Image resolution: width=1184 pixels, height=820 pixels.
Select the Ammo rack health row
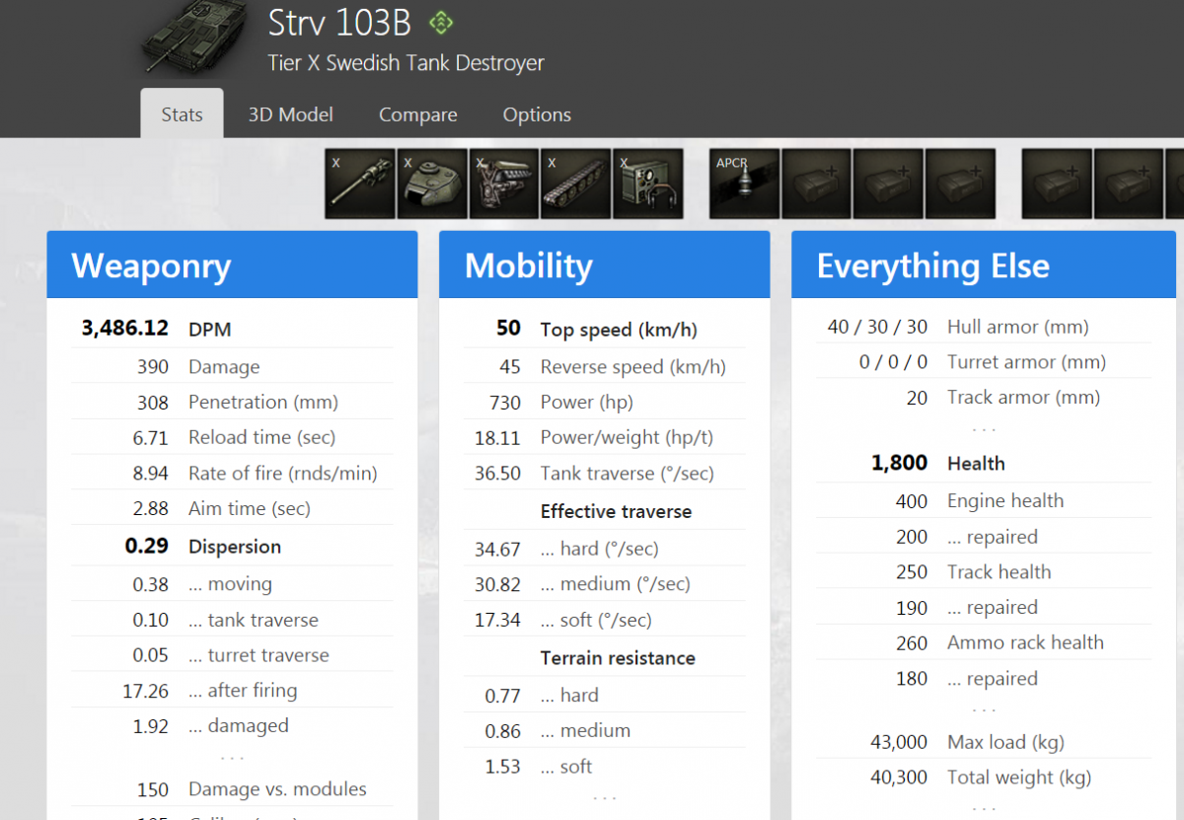(984, 642)
